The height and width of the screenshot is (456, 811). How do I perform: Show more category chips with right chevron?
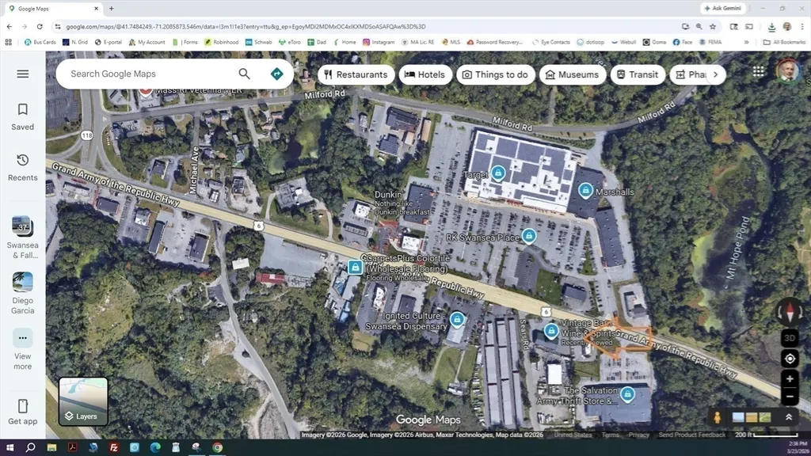[715, 74]
